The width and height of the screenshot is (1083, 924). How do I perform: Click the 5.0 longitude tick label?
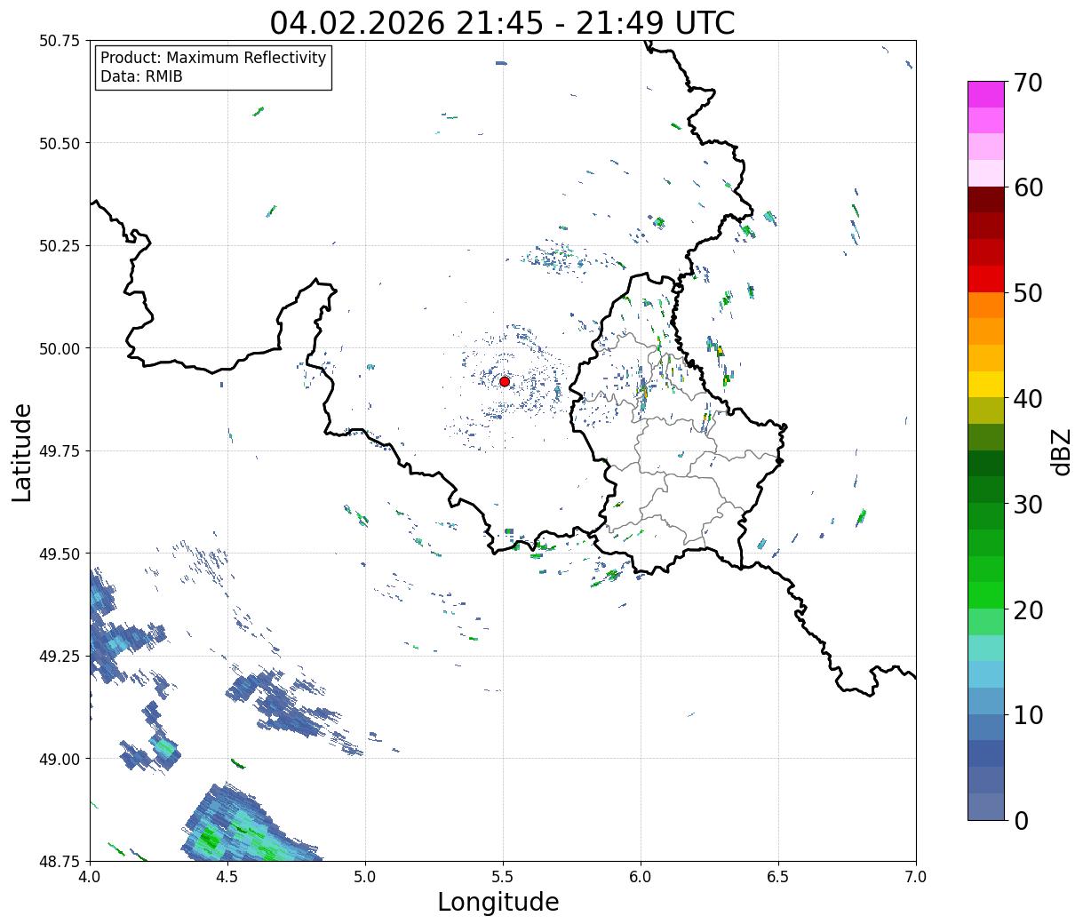[x=365, y=877]
